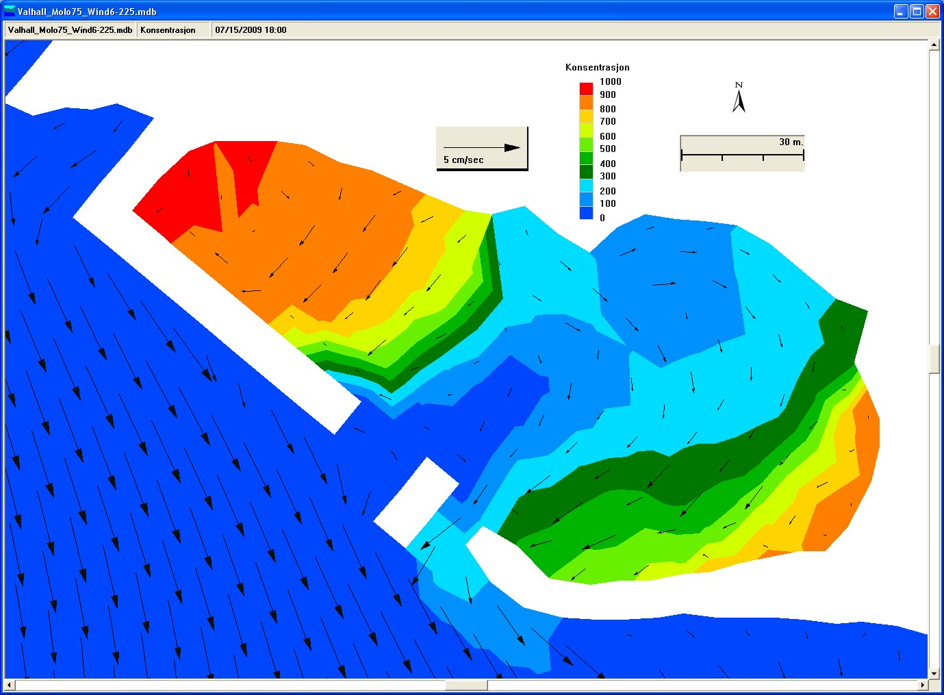The height and width of the screenshot is (695, 944).
Task: Click the Valhall_Molo75_Wind6-225.mdb status field
Action: (x=71, y=30)
